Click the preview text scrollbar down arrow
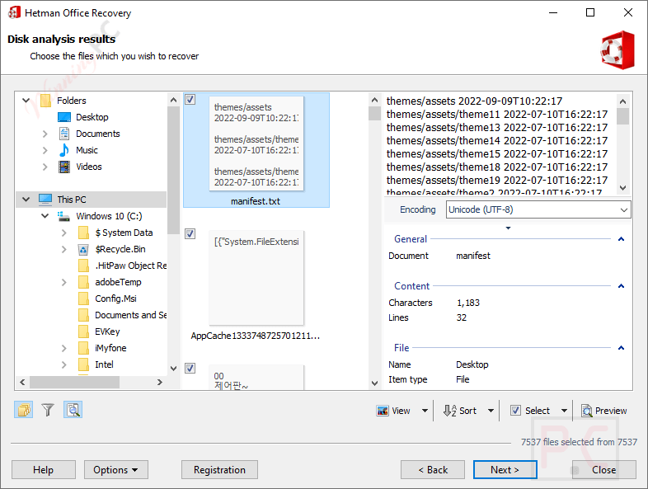The height and width of the screenshot is (489, 648). 622,188
